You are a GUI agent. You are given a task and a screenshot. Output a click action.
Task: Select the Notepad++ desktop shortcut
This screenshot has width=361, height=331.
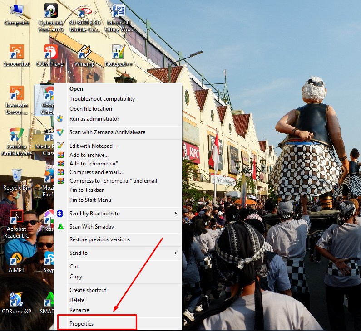click(x=119, y=56)
